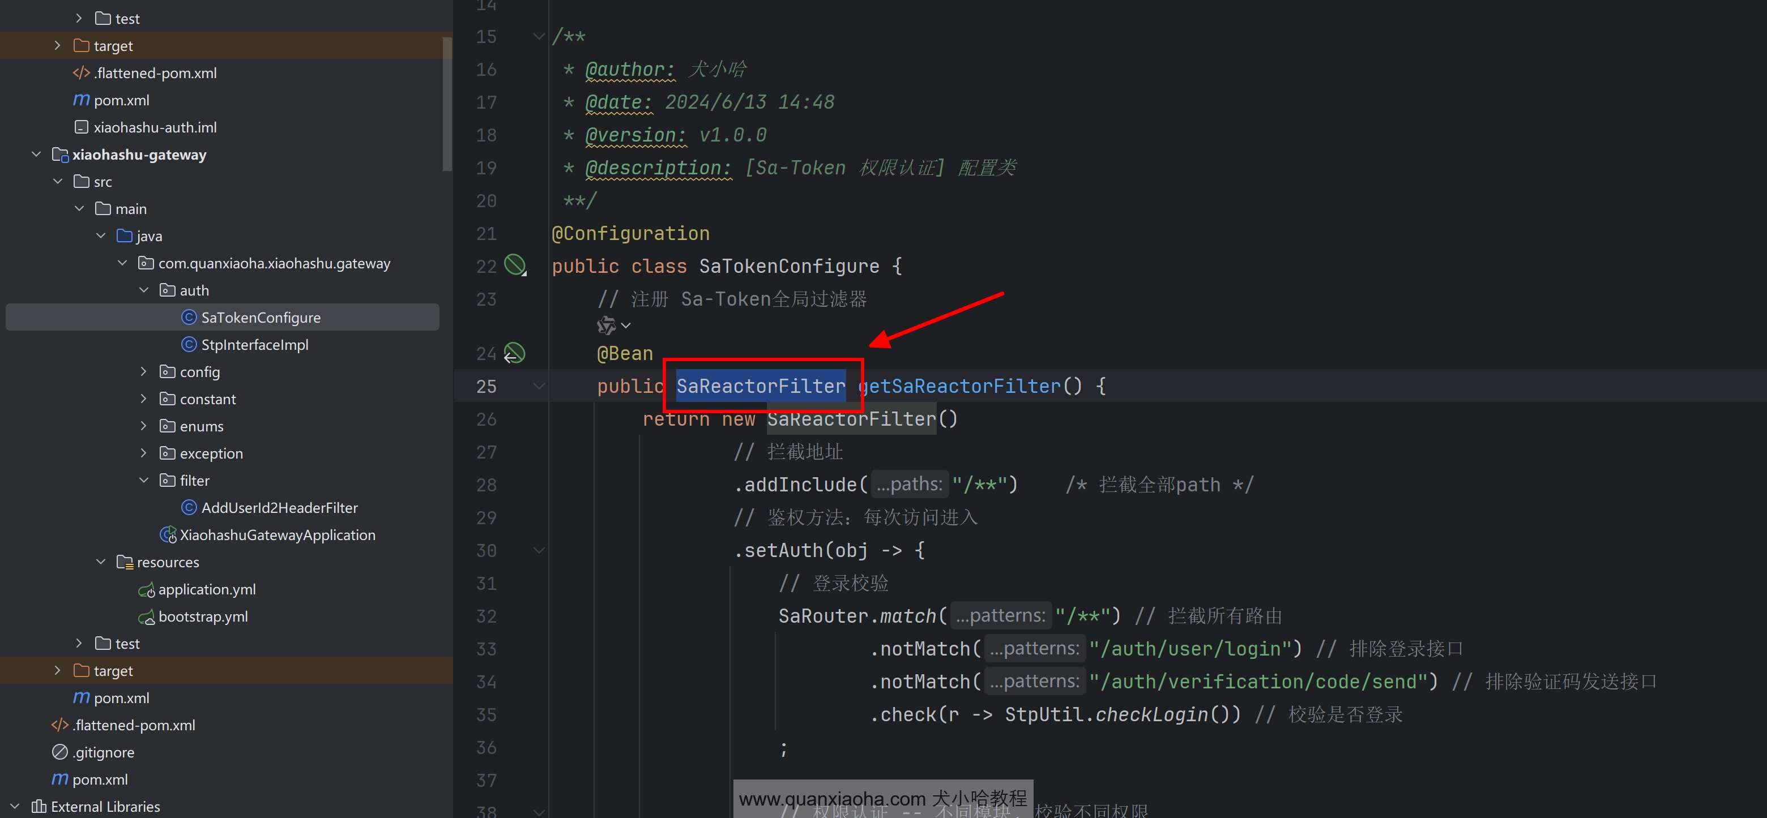The width and height of the screenshot is (1767, 818).
Task: Fold the Javadoc comment at line 15
Action: [539, 36]
